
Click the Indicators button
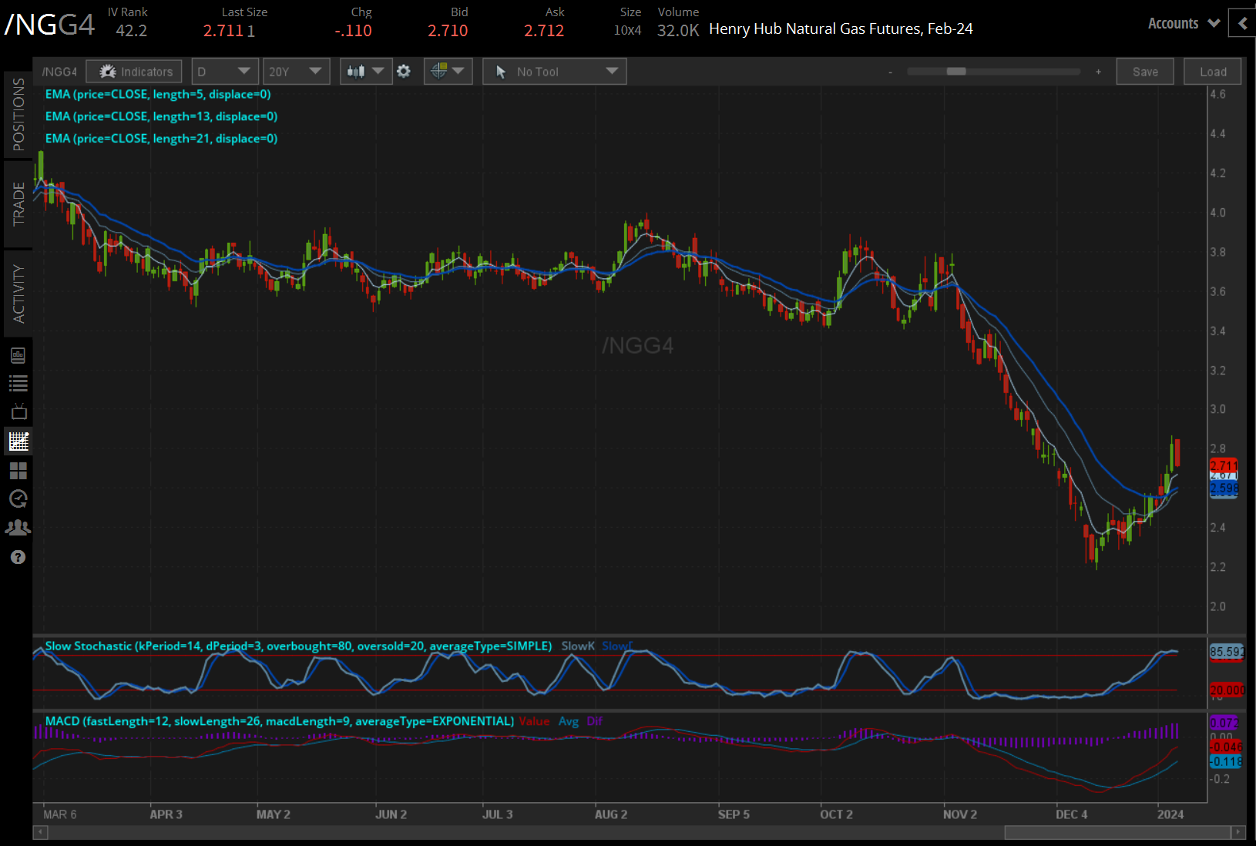click(135, 72)
